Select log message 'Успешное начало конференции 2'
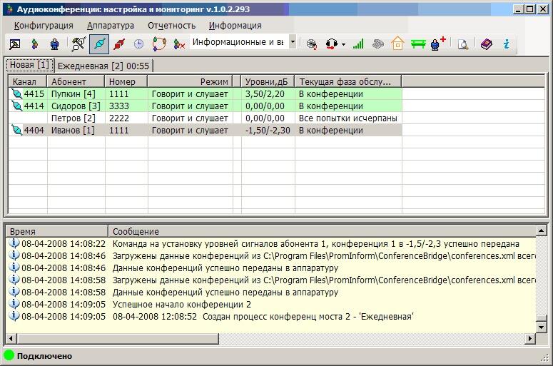This screenshot has height=366, width=553. coord(182,305)
